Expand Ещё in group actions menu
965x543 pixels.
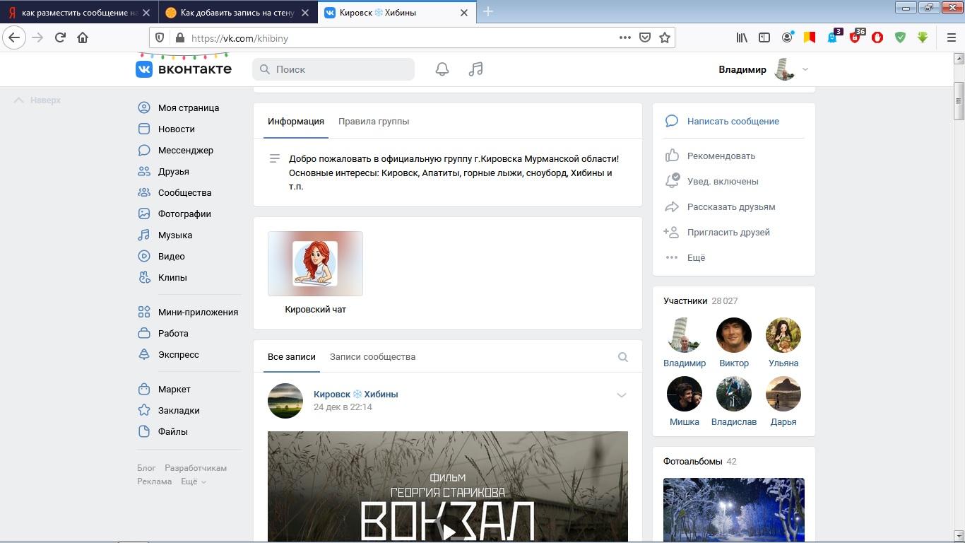coord(685,257)
